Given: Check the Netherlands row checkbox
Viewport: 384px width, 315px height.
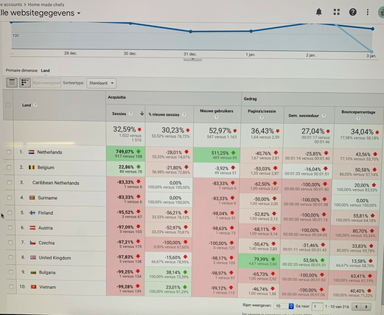Looking at the screenshot, I should point(9,152).
